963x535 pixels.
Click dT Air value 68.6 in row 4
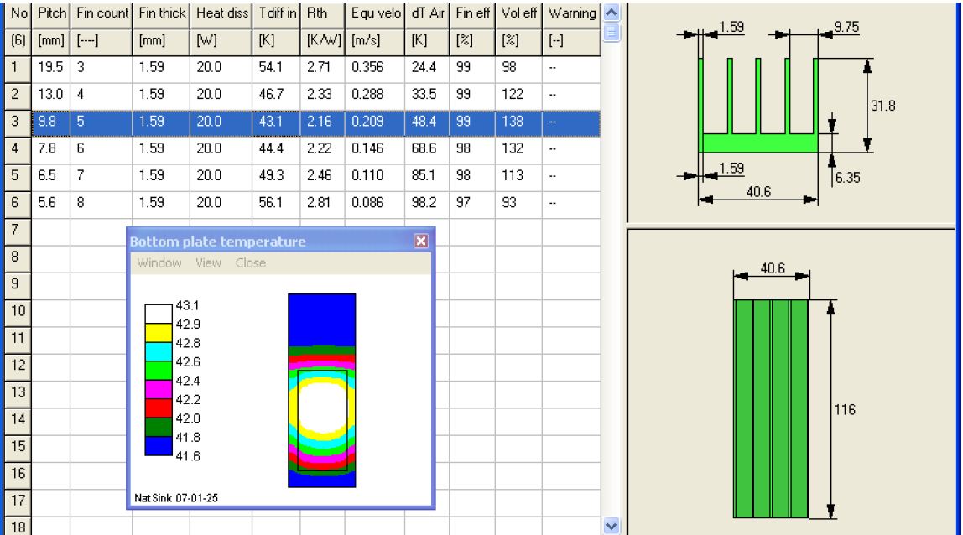[427, 148]
